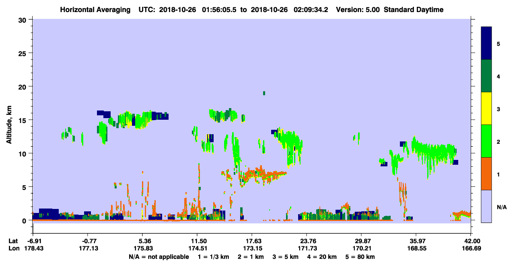Click the colorbar label '2'
523x268 pixels.
498,141
